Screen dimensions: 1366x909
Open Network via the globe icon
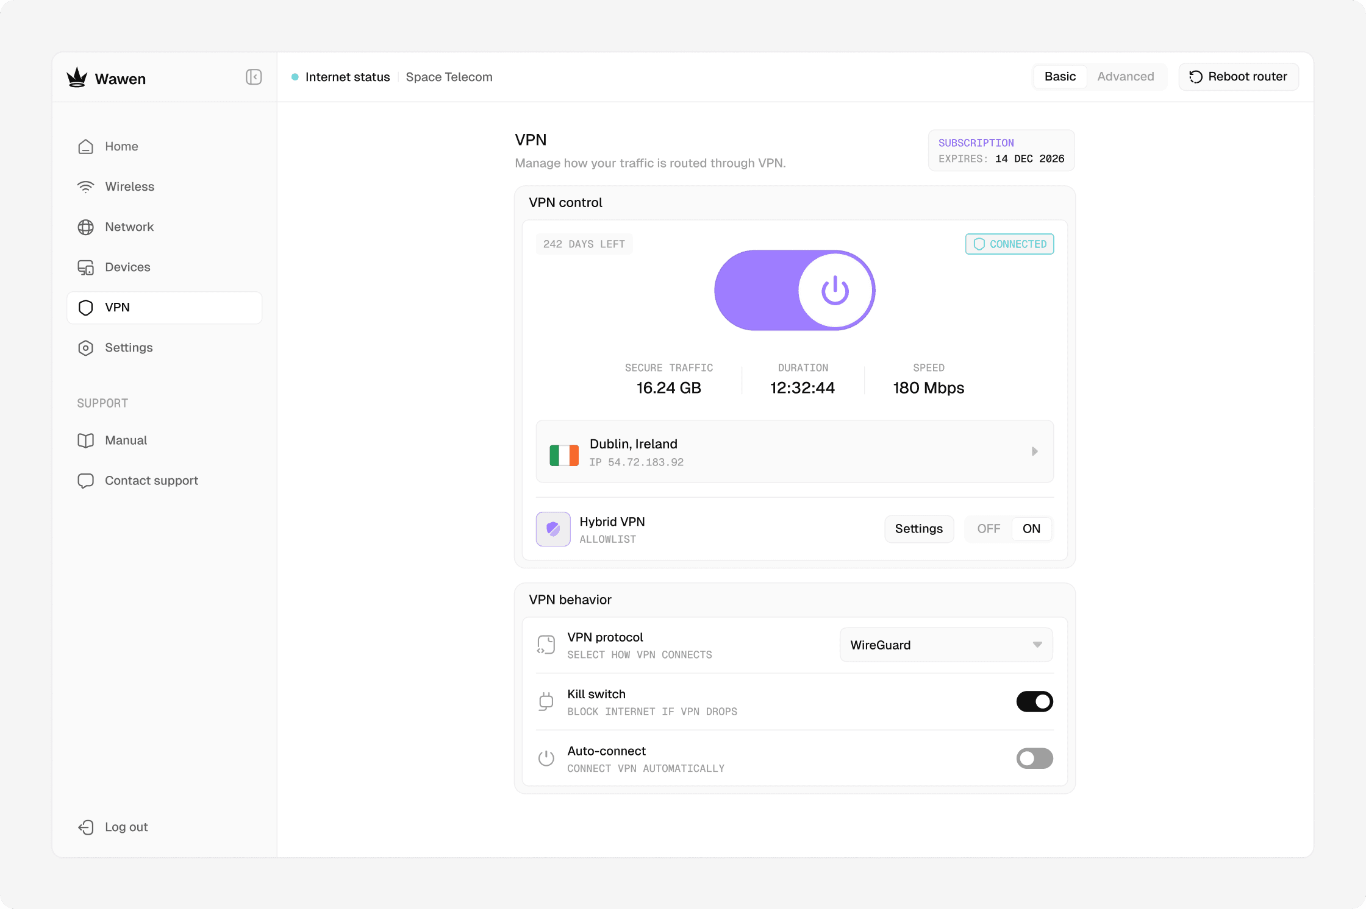(x=85, y=227)
